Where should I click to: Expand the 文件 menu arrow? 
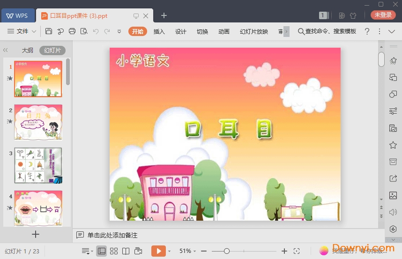34,31
